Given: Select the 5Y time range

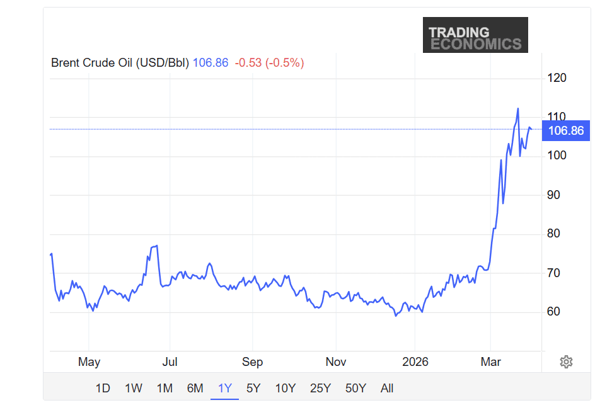Looking at the screenshot, I should coord(253,389).
